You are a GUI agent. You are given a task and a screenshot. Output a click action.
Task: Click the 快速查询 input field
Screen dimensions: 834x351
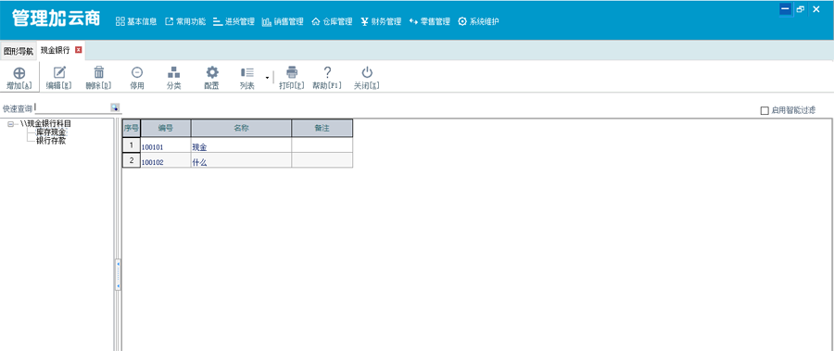point(72,108)
